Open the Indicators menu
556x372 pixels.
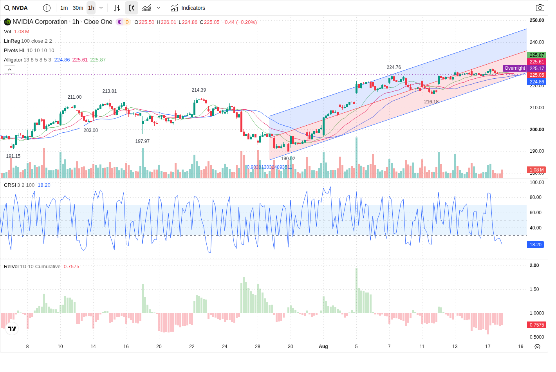point(188,8)
